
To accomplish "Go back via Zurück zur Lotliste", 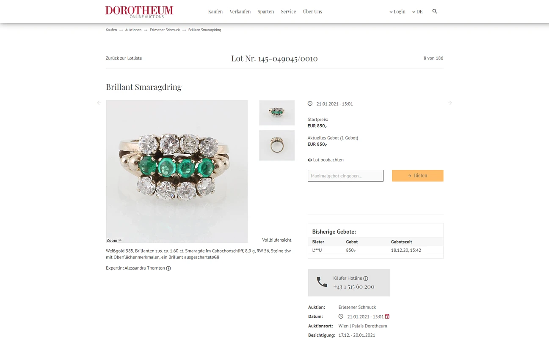I will pyautogui.click(x=124, y=58).
